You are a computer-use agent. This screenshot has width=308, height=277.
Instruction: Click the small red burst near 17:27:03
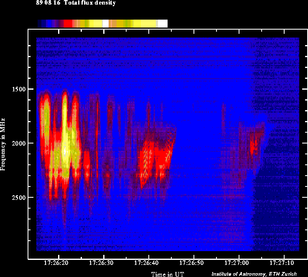(254, 146)
